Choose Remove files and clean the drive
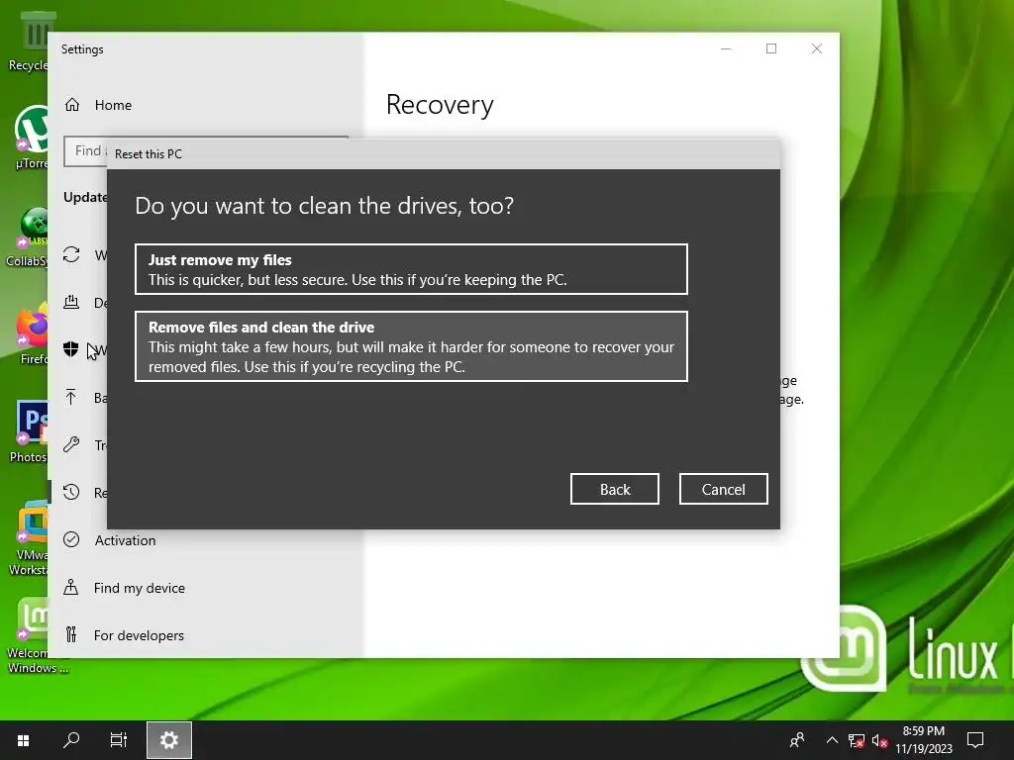The height and width of the screenshot is (760, 1014). coord(411,346)
